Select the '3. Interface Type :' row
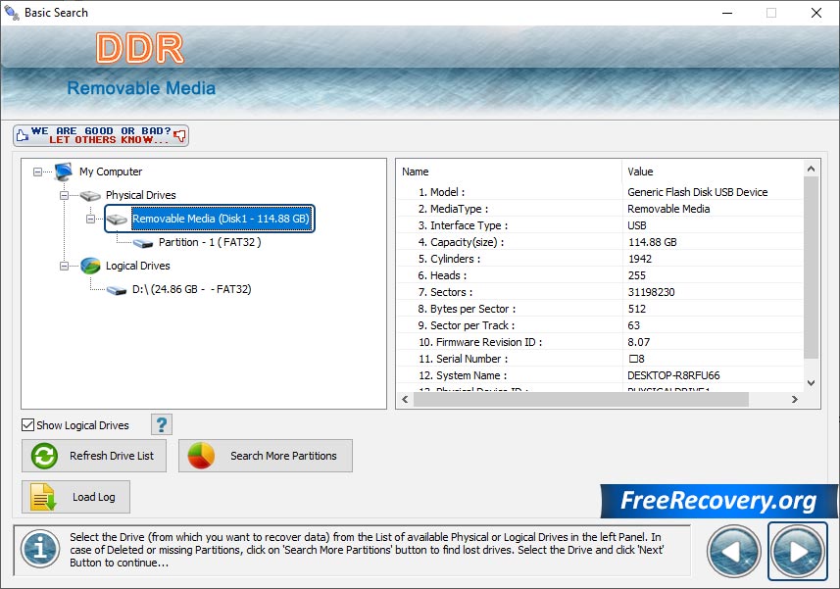 [x=600, y=225]
